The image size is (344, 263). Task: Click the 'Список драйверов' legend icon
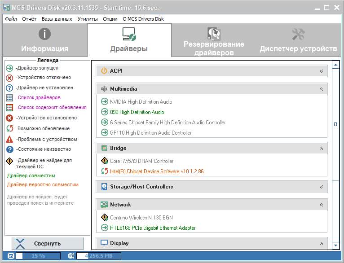9,98
